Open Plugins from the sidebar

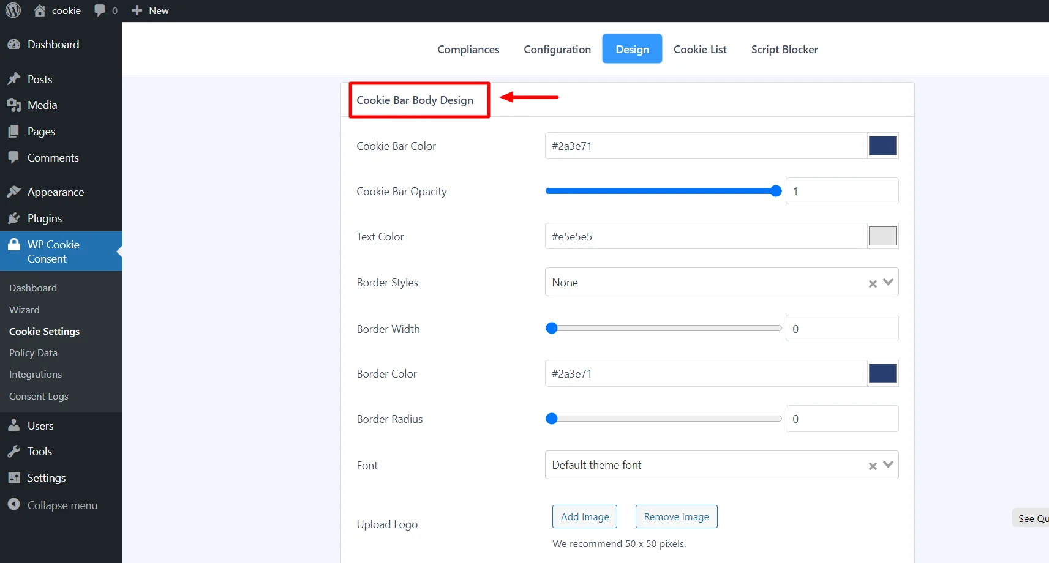(x=44, y=218)
